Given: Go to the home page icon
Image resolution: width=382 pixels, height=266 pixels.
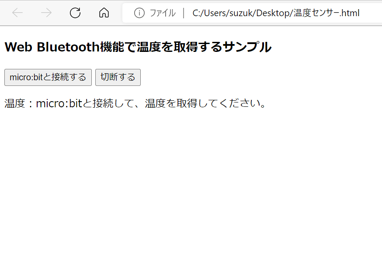Looking at the screenshot, I should pos(104,13).
